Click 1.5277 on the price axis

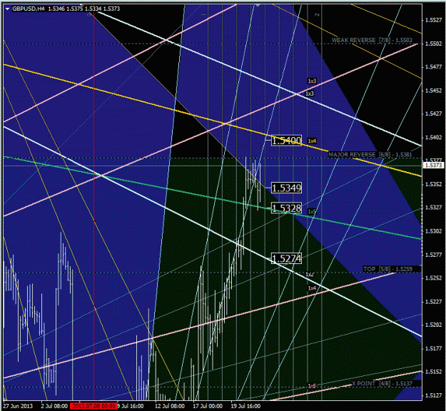pyautogui.click(x=433, y=255)
